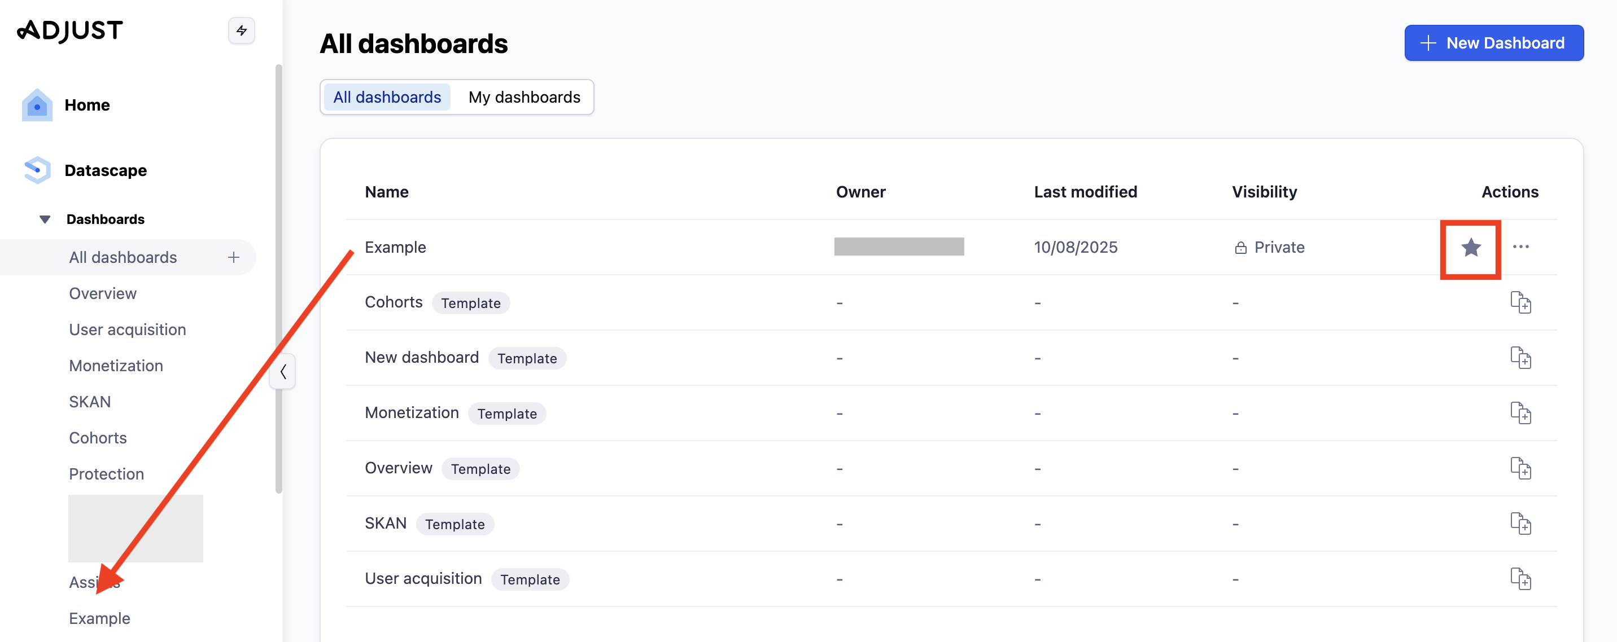1617x642 pixels.
Task: Open the actions ellipsis menu for Example
Action: (1522, 247)
